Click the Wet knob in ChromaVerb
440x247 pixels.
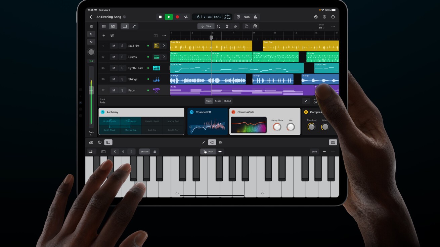point(290,127)
